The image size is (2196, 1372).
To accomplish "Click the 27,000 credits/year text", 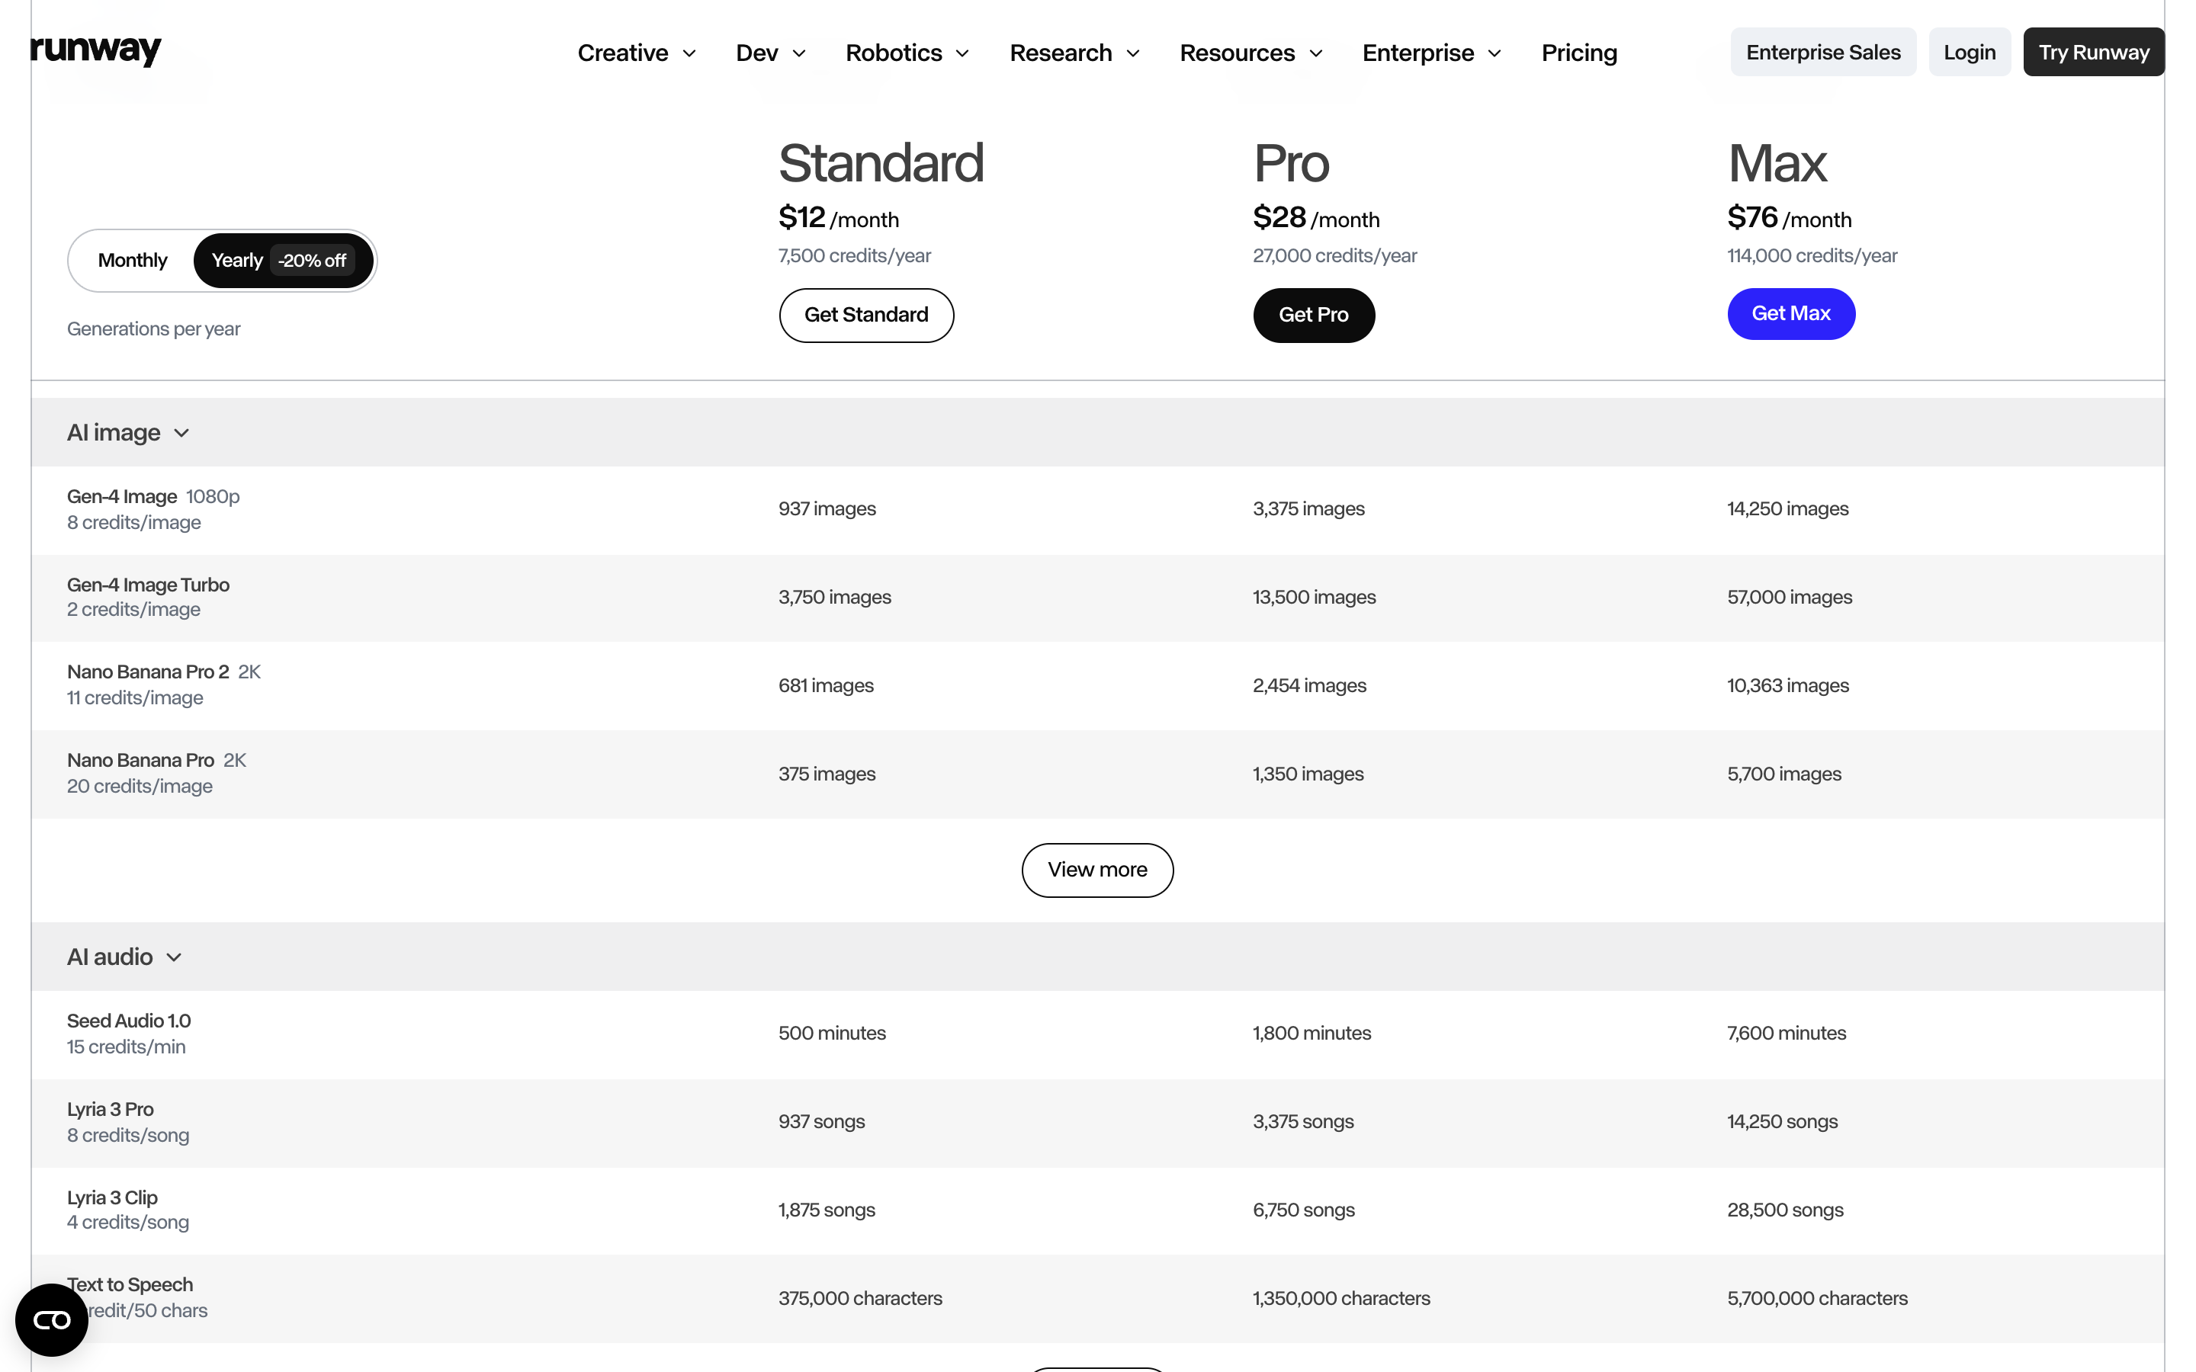I will [1334, 256].
